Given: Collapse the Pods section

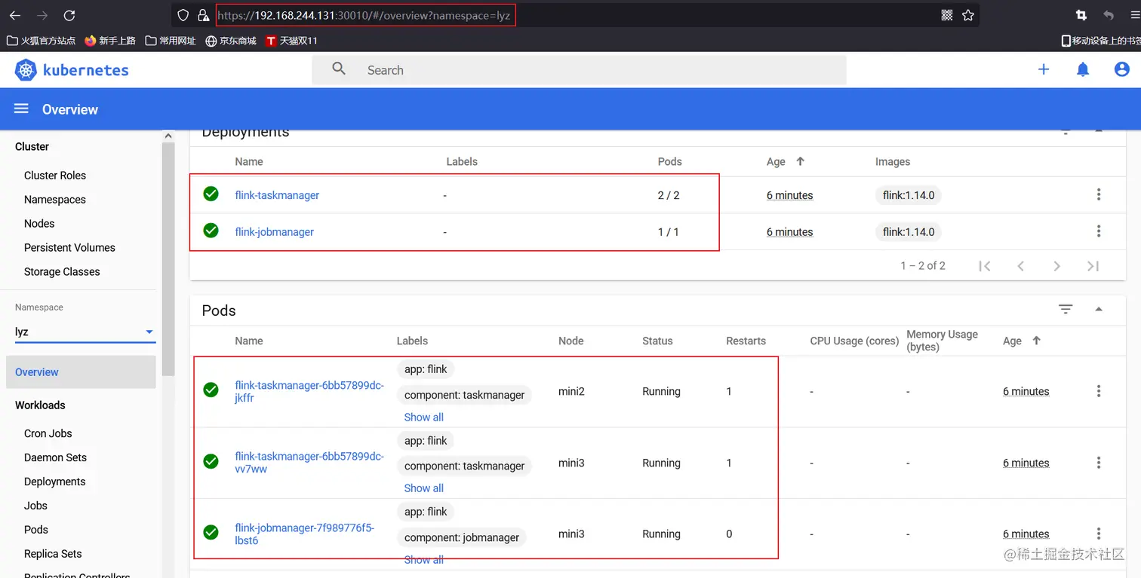Looking at the screenshot, I should point(1099,309).
